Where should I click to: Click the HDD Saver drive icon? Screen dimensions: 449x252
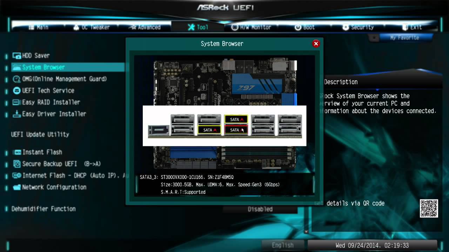[x=16, y=55]
